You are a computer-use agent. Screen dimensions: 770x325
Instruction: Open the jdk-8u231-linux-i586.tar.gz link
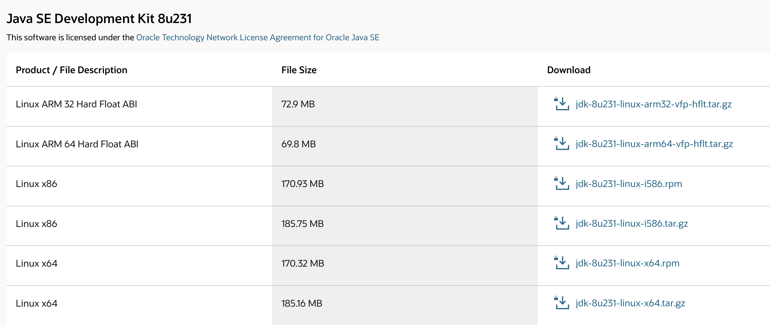[631, 223]
